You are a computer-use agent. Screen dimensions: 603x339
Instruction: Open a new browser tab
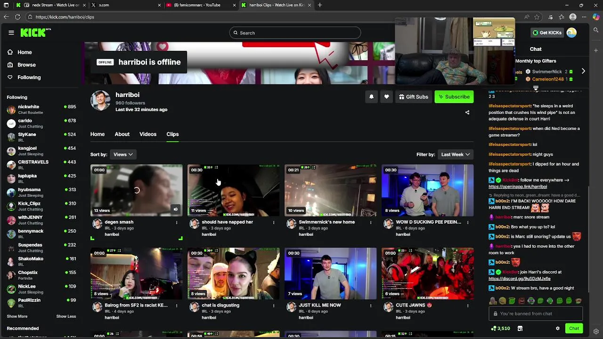click(x=320, y=5)
